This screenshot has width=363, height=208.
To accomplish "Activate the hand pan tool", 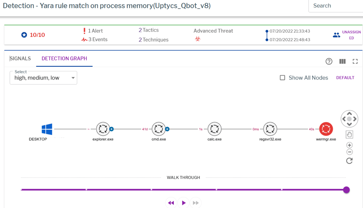I will [349, 135].
